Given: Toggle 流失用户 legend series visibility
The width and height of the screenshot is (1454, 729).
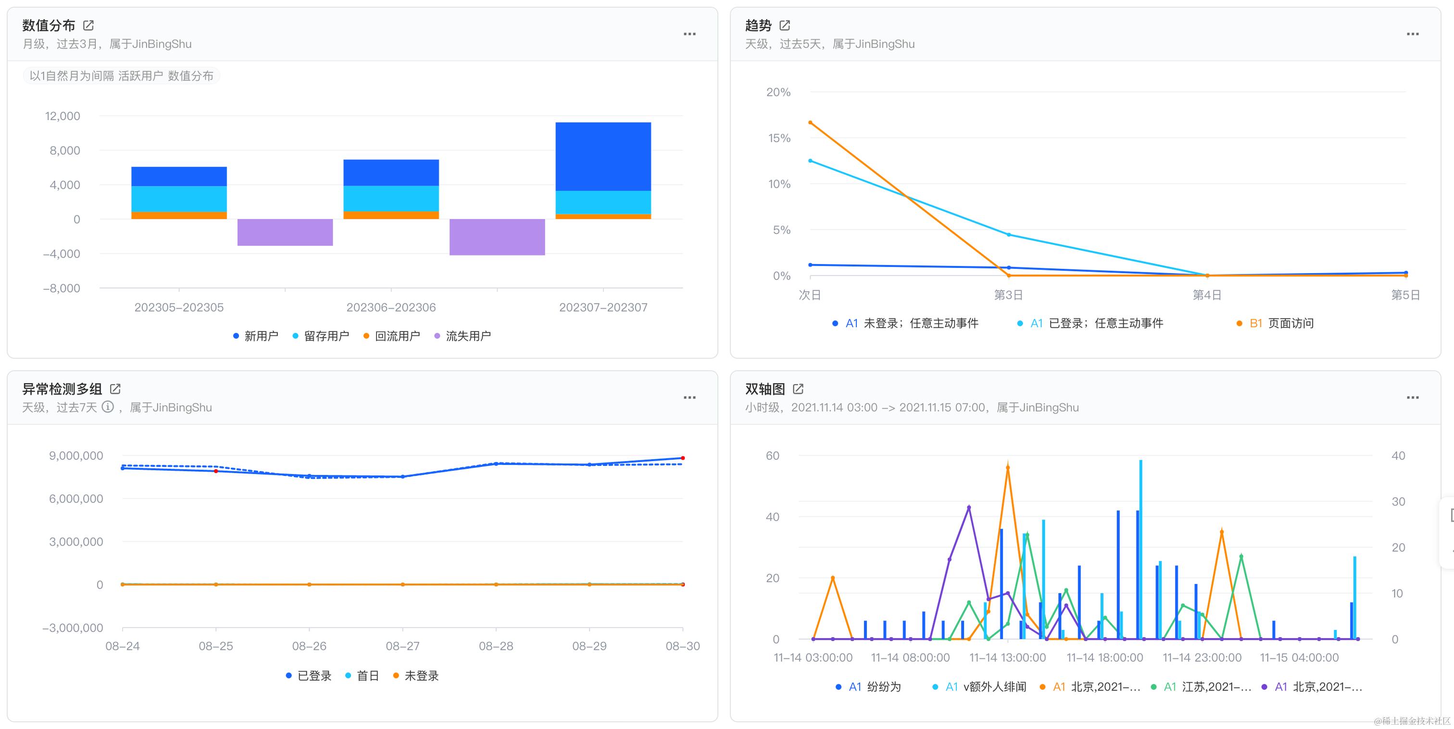Looking at the screenshot, I should (x=463, y=336).
